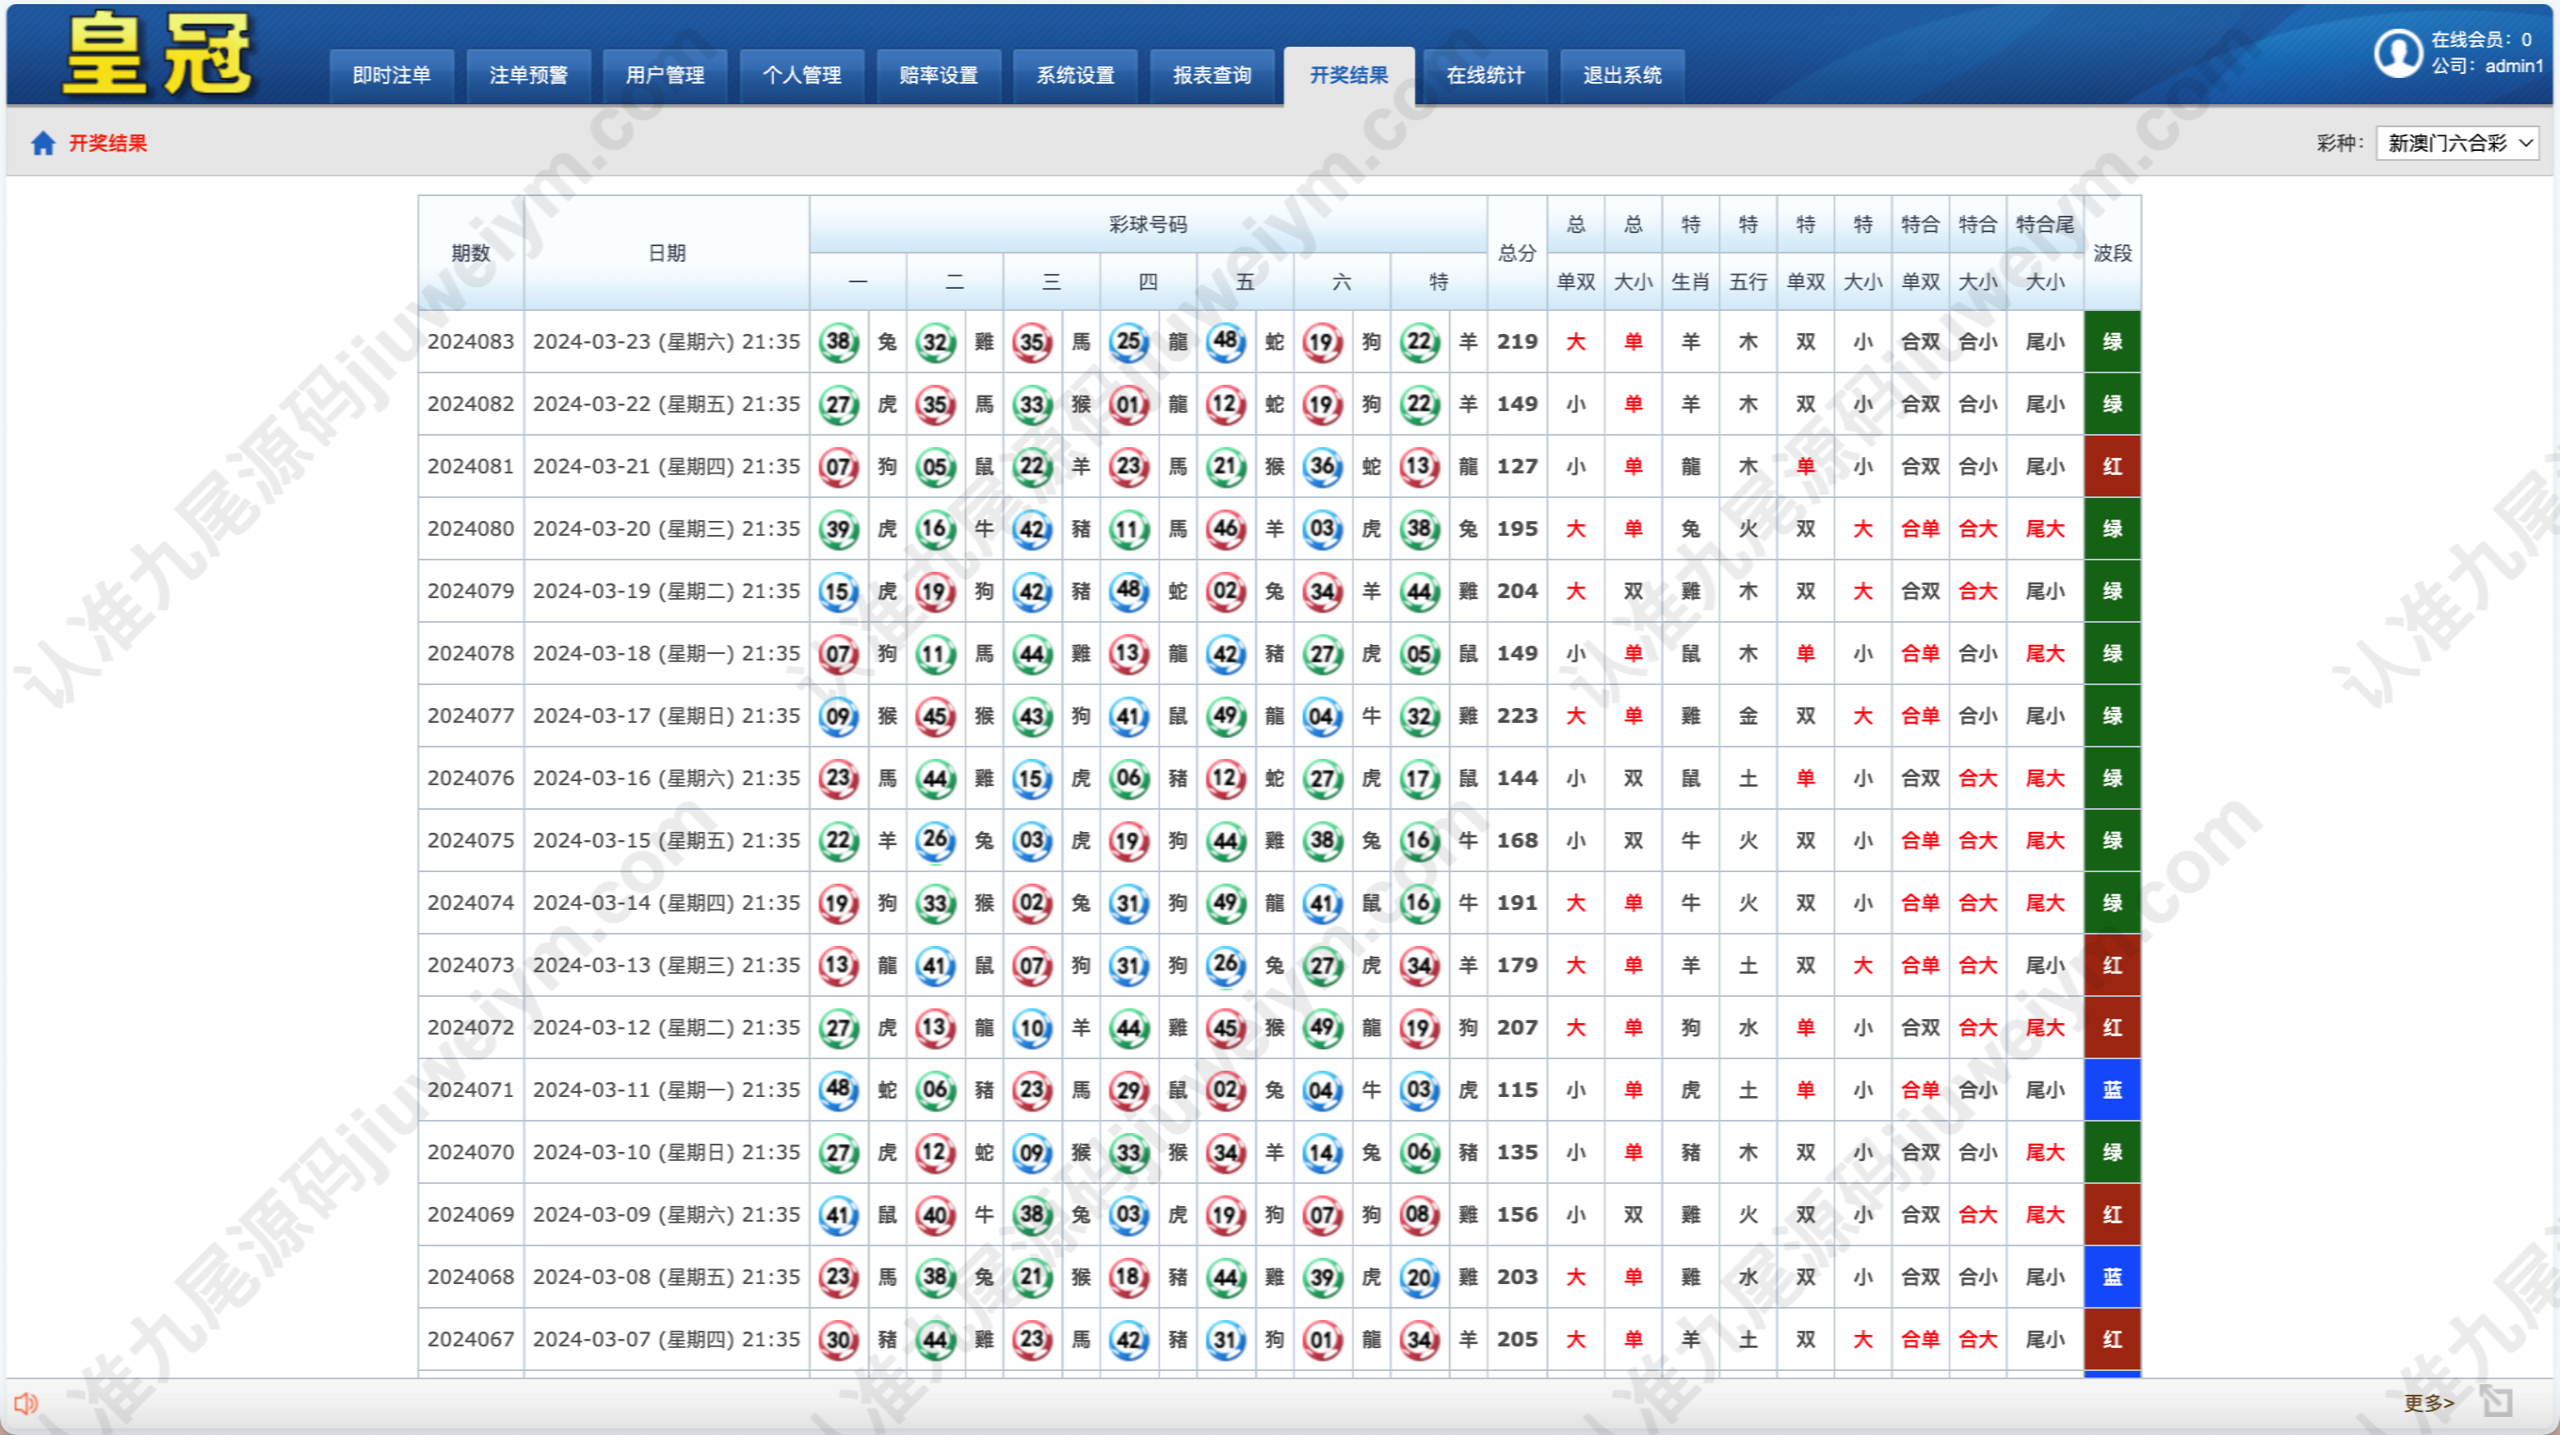Click ball 26 in row 2024075
The image size is (2560, 1435).
(935, 841)
